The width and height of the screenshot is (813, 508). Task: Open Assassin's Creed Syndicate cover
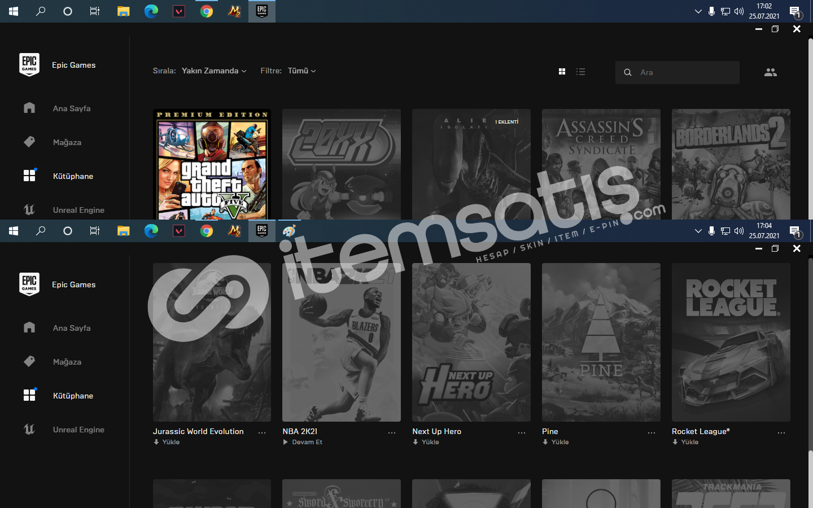[x=601, y=164]
